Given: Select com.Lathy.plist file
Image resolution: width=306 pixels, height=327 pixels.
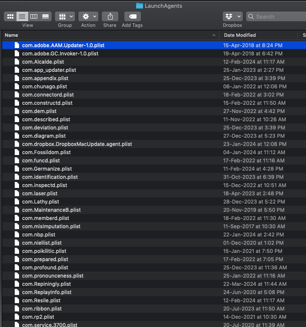Looking at the screenshot, I should (x=154, y=202).
